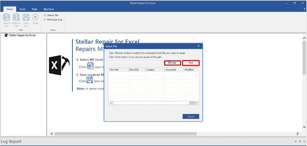Click main pane horizontal scroll right arrow

[x=298, y=134]
